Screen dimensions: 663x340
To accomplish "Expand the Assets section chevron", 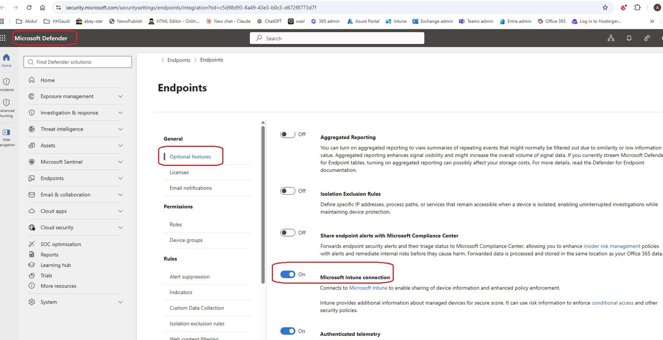I will click(120, 145).
